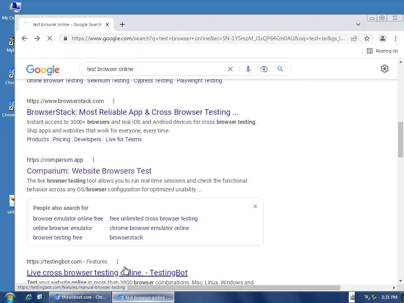Search for browser emulator online free

(68, 219)
